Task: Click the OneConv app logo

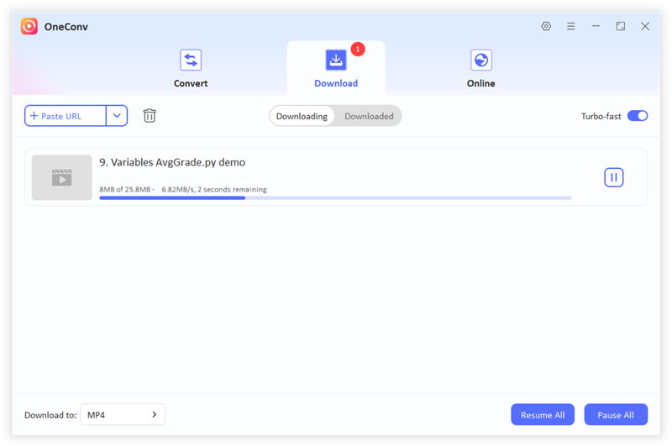Action: (x=29, y=26)
